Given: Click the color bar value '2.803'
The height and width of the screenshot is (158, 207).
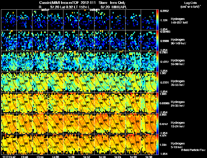Looking at the screenshot, I should pyautogui.click(x=163, y=115).
